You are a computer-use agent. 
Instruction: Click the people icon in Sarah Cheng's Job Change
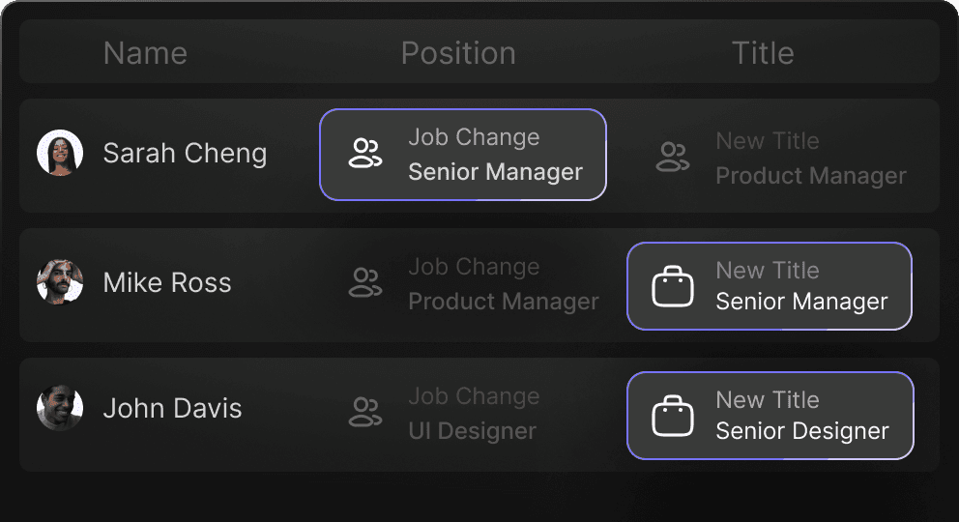point(364,154)
